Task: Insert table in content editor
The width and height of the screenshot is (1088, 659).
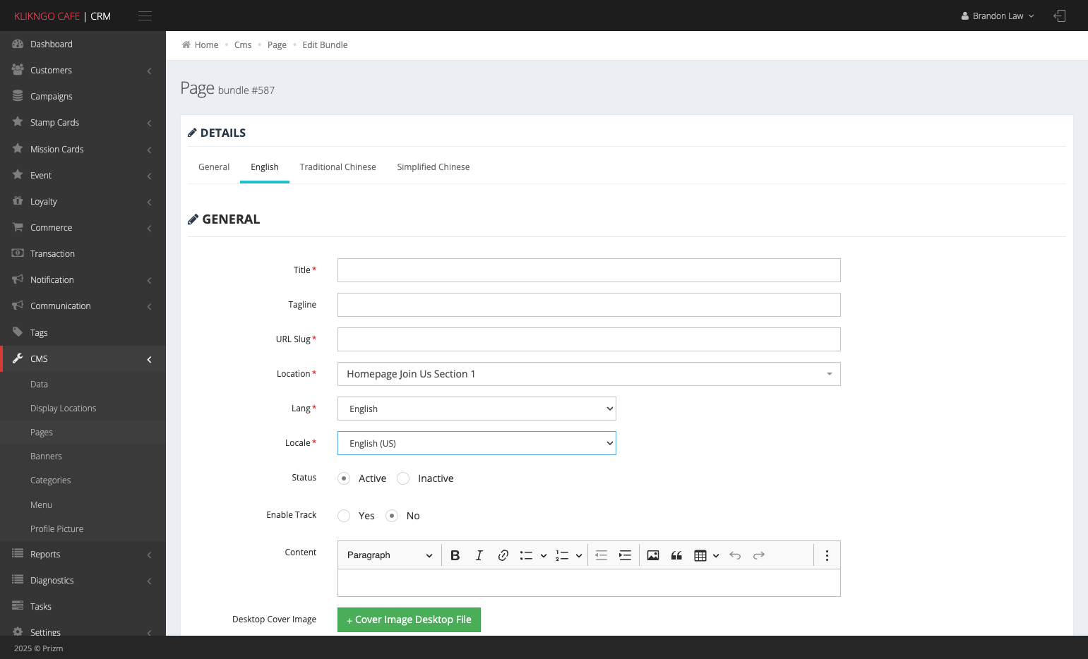Action: pos(700,555)
